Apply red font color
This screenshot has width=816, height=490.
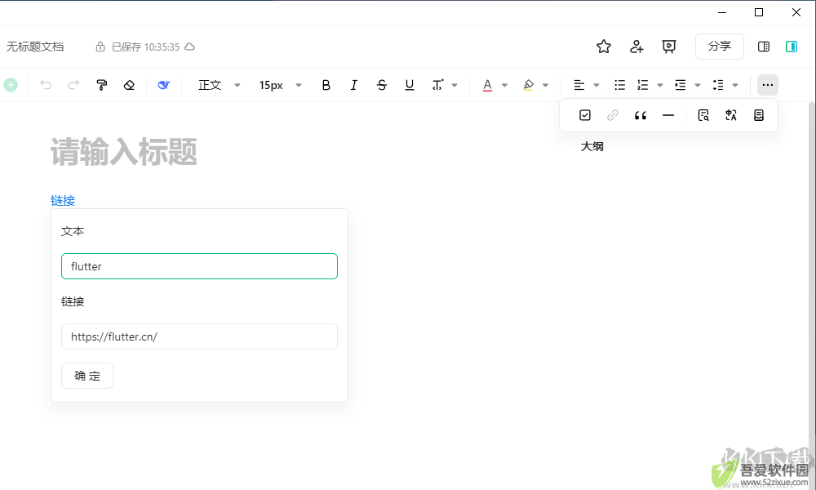point(488,85)
